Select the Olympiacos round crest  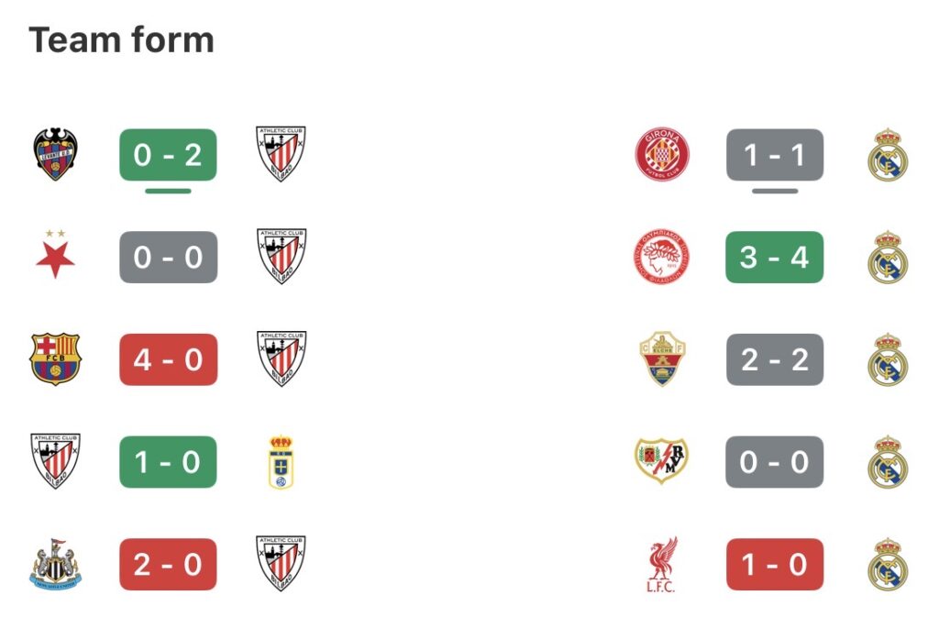point(662,257)
